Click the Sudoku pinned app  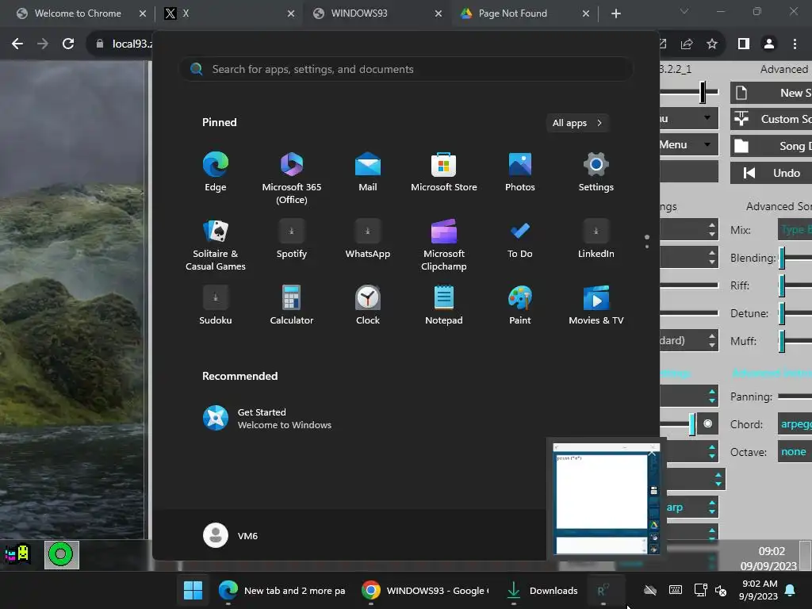216,305
